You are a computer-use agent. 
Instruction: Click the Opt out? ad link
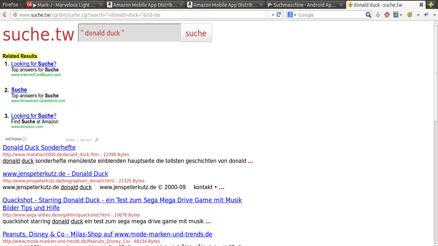(86, 140)
